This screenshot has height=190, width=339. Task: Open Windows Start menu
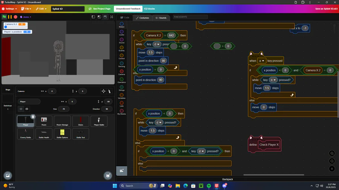click(115, 186)
